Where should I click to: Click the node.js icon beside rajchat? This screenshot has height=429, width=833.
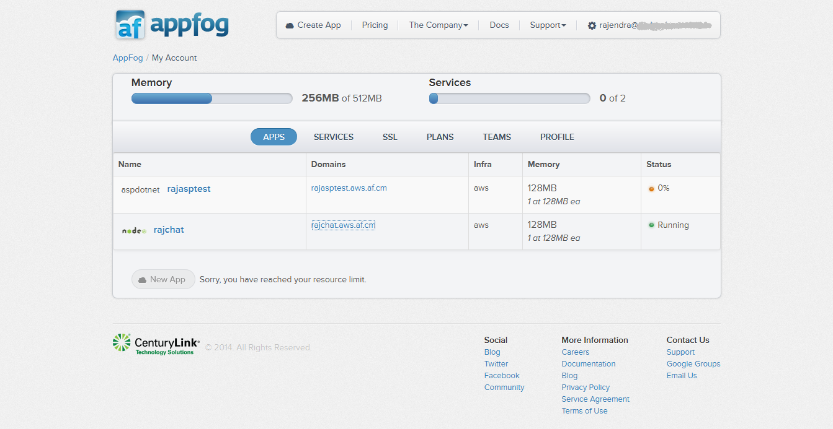(134, 230)
